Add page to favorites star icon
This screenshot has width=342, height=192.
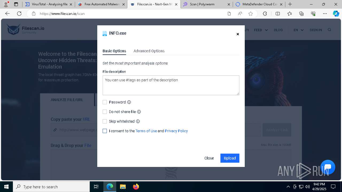251,14
